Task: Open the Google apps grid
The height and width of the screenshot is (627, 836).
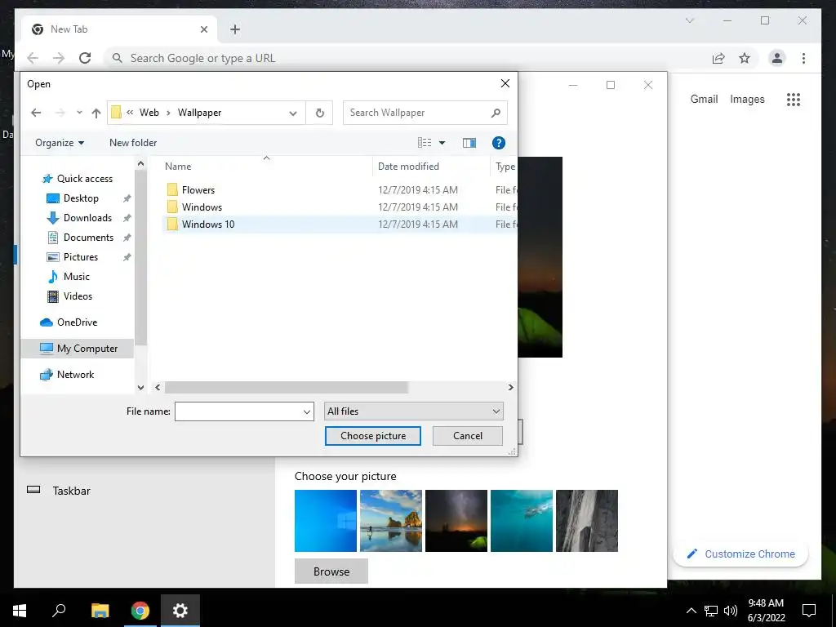Action: (x=794, y=99)
